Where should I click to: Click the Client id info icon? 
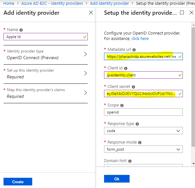pos(126,68)
